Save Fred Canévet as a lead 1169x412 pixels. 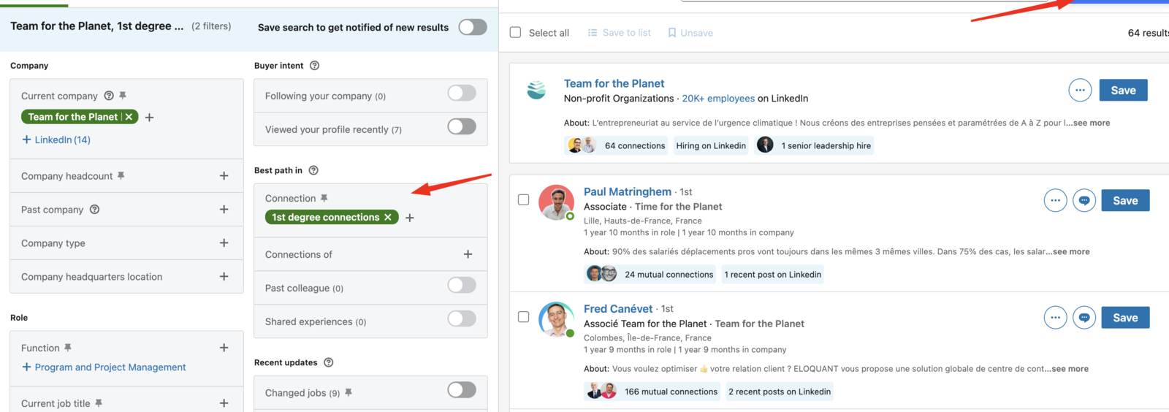[x=1125, y=317]
